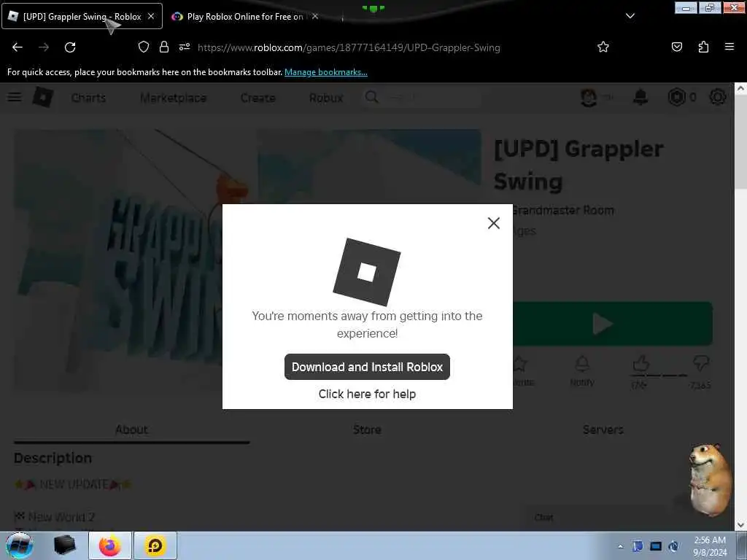Save page to Pocket
Viewport: 747px width, 560px height.
pyautogui.click(x=677, y=47)
